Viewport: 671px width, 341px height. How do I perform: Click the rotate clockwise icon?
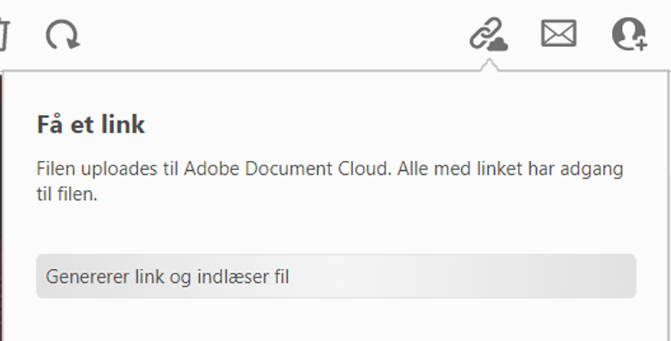tap(63, 34)
